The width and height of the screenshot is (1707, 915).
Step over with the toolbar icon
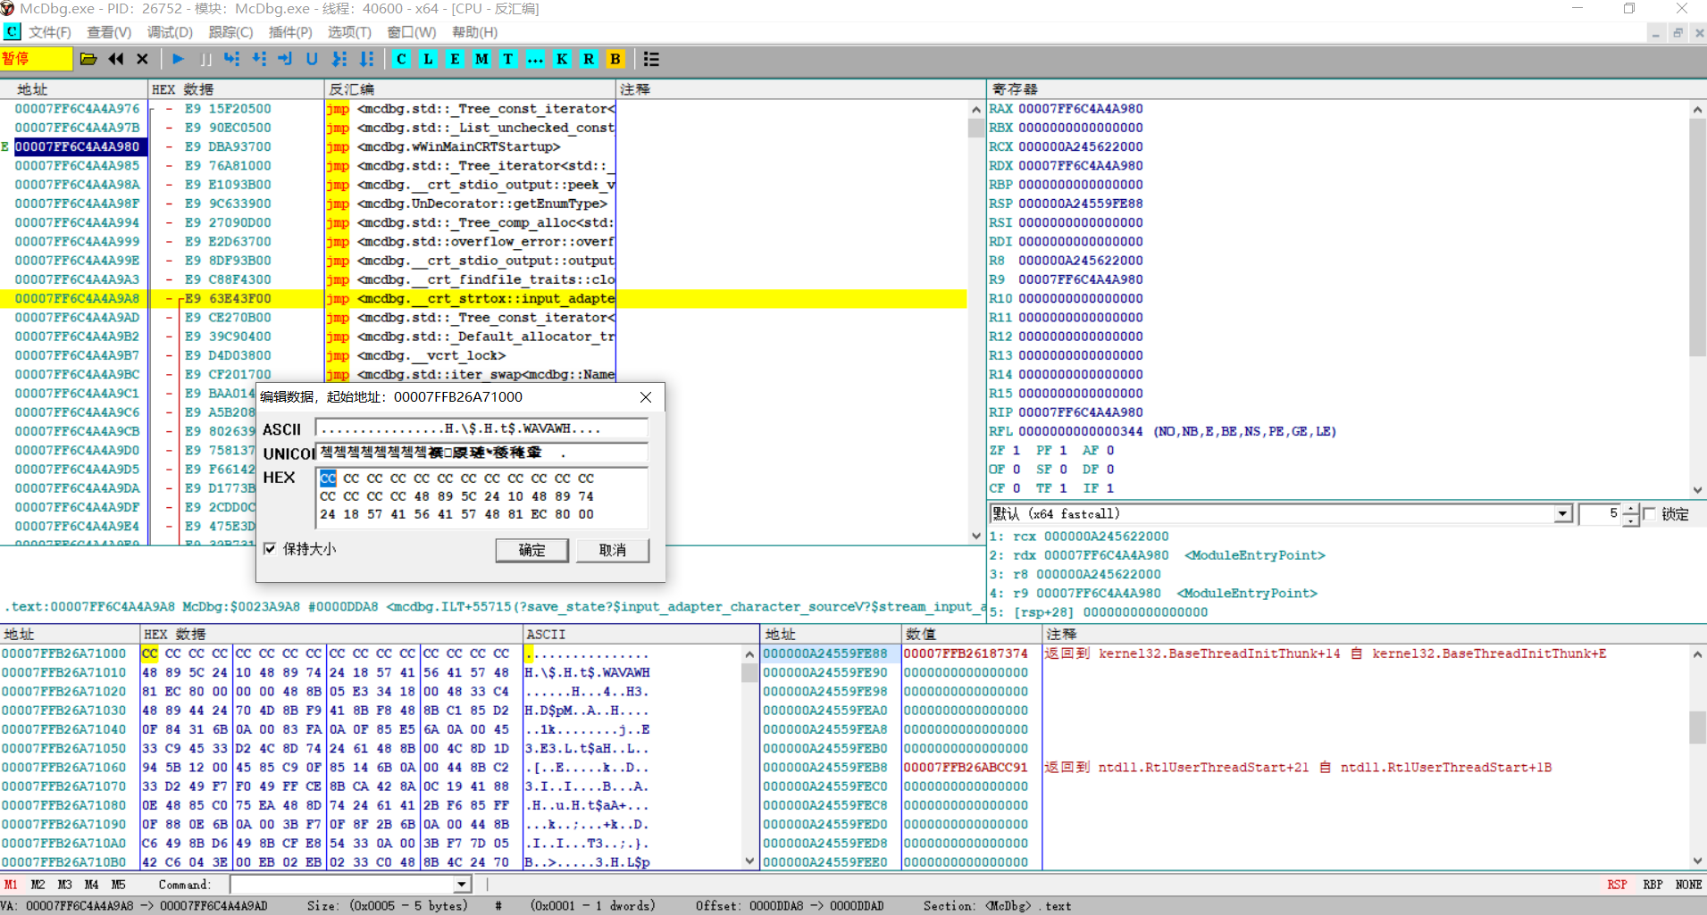pos(259,59)
